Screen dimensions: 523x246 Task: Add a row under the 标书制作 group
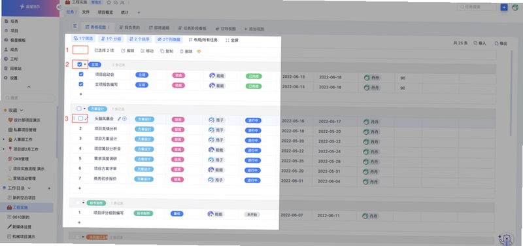coord(79,222)
